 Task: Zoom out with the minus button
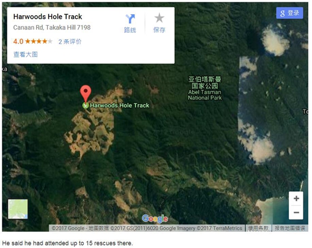coord(296,213)
